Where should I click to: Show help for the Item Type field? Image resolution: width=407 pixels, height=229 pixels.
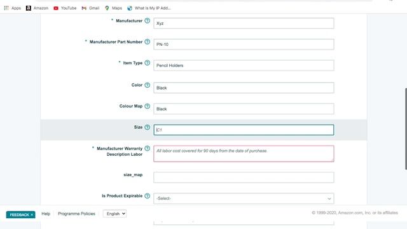click(147, 62)
